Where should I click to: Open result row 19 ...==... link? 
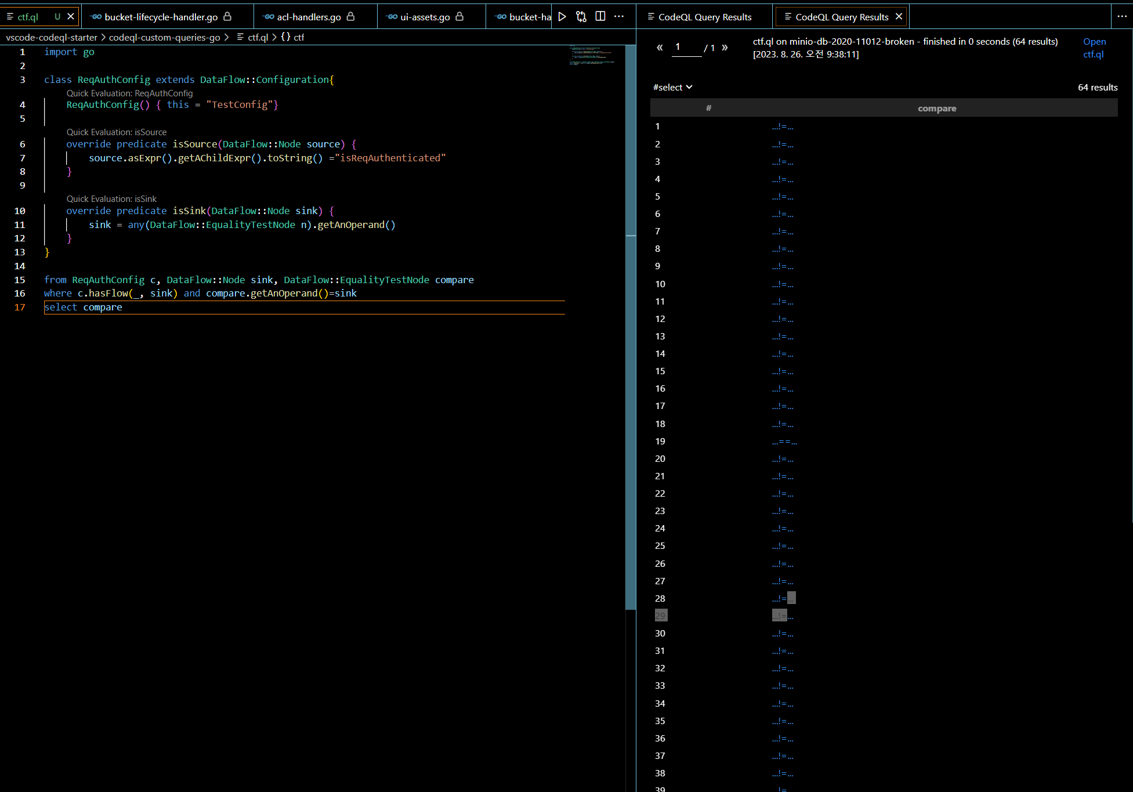pyautogui.click(x=784, y=442)
